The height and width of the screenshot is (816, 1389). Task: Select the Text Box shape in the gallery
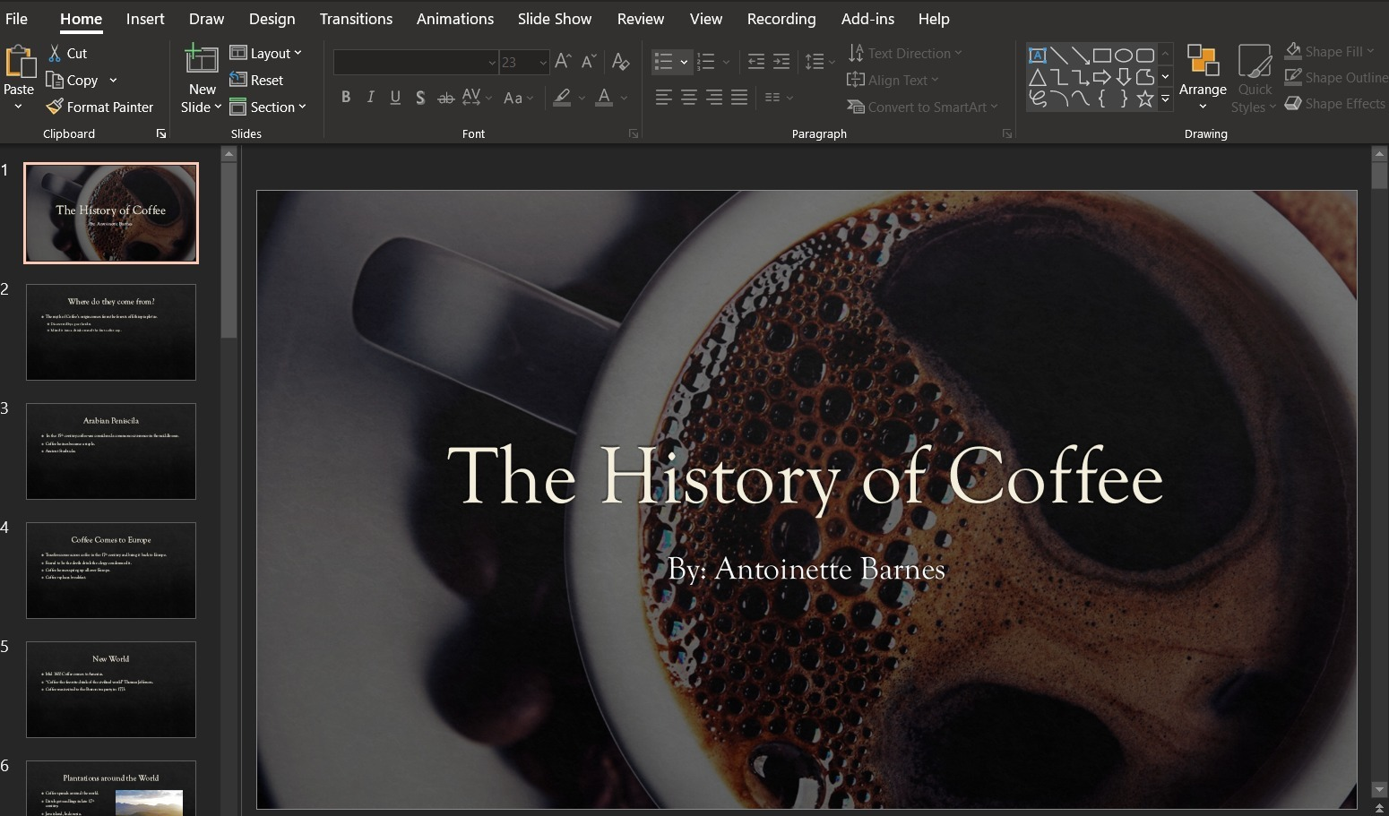point(1038,56)
